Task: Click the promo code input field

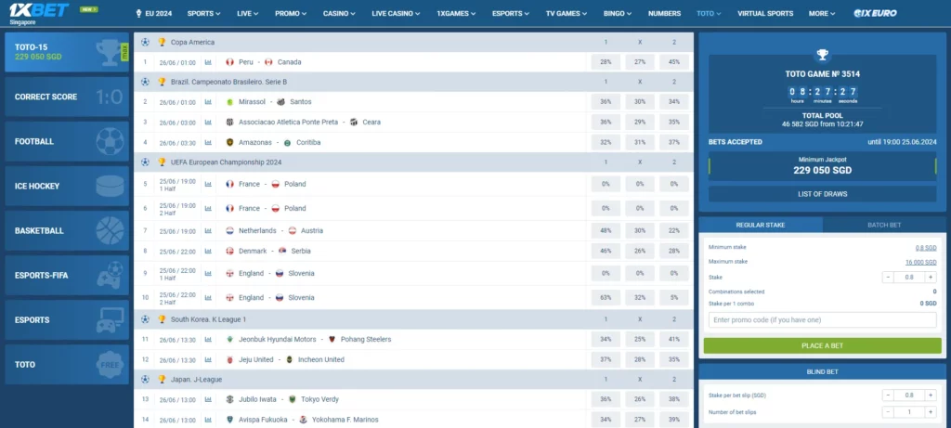Action: [x=823, y=319]
